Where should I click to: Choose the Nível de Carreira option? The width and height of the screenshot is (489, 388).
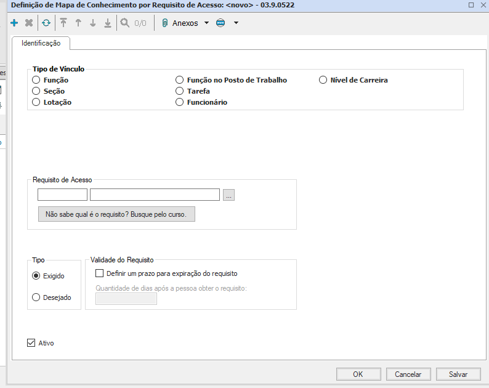click(323, 80)
